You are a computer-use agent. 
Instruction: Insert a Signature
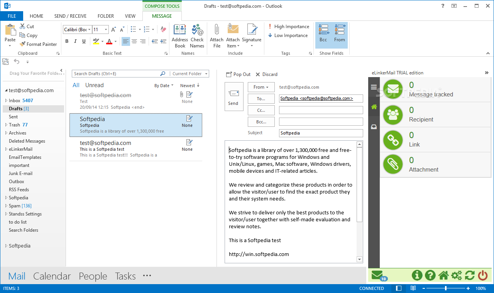tap(252, 36)
